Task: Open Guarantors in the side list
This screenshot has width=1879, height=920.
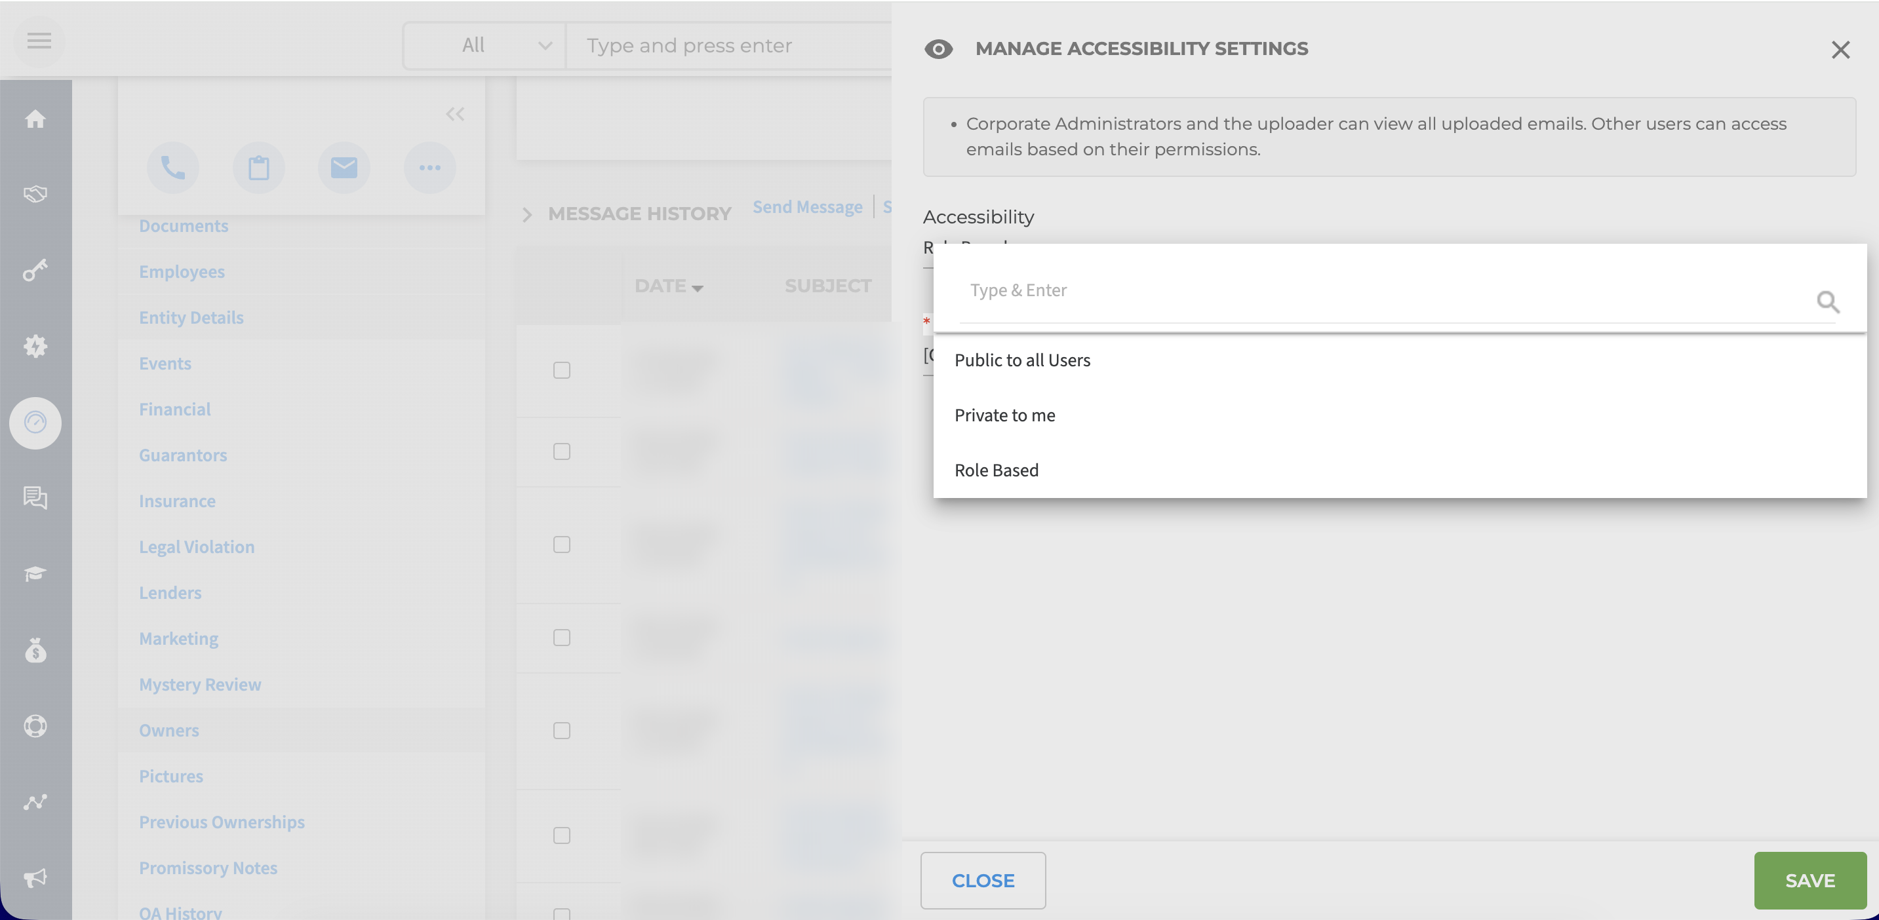Action: click(183, 455)
